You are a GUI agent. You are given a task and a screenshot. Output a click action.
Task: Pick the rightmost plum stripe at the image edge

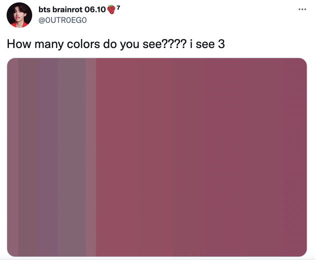coord(295,157)
